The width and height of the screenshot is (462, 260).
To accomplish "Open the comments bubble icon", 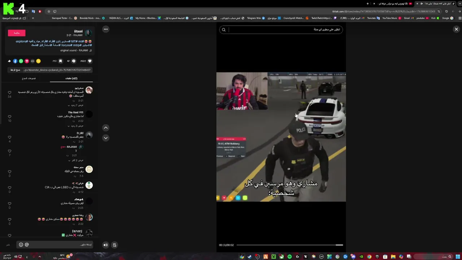I will 74,61.
